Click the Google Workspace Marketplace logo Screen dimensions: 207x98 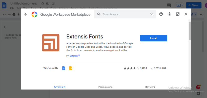tap(34, 14)
